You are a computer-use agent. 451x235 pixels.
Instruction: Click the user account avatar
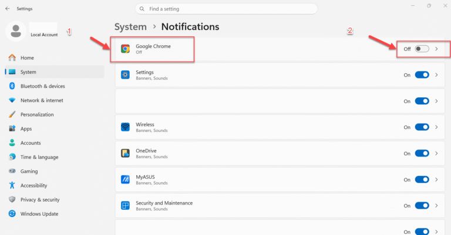(x=16, y=31)
